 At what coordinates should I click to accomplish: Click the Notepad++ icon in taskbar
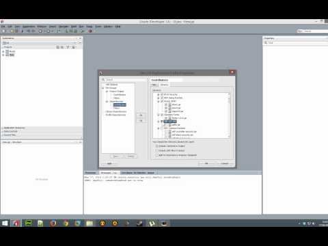point(40,223)
